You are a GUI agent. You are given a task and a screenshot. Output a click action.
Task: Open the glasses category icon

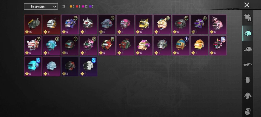(248, 64)
